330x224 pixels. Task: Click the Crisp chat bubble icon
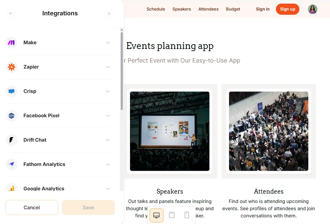(11, 91)
